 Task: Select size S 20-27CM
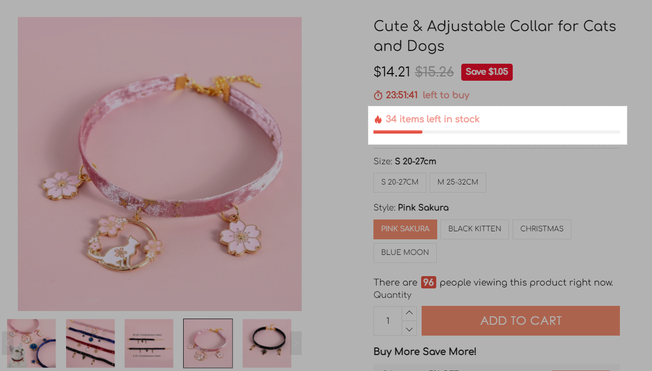pyautogui.click(x=399, y=182)
